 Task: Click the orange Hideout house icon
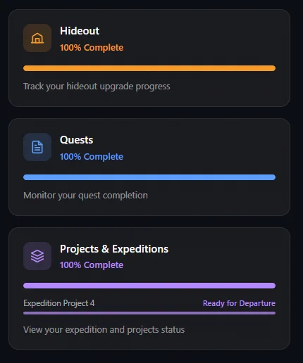coord(37,38)
